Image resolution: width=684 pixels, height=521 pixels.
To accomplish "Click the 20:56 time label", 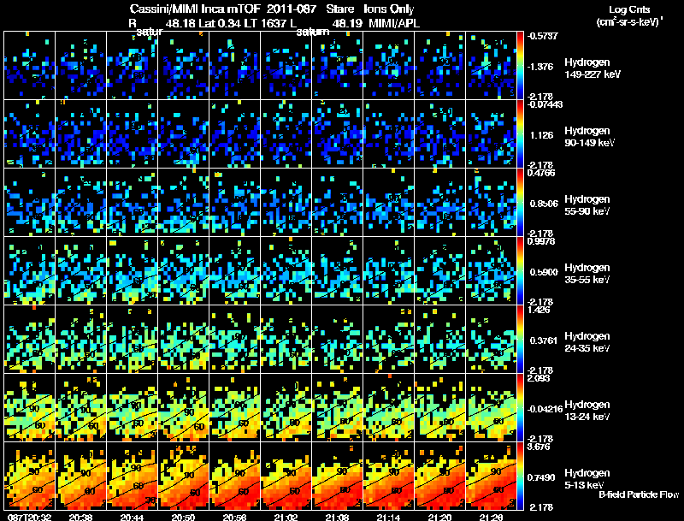I will (x=235, y=517).
